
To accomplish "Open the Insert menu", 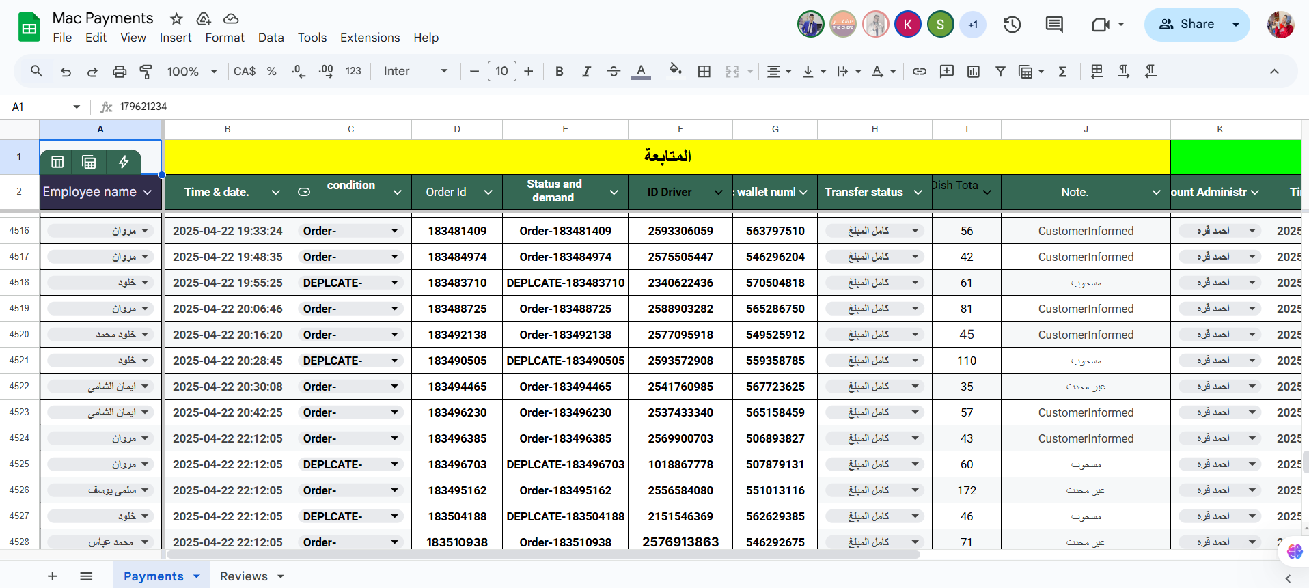I will [176, 38].
